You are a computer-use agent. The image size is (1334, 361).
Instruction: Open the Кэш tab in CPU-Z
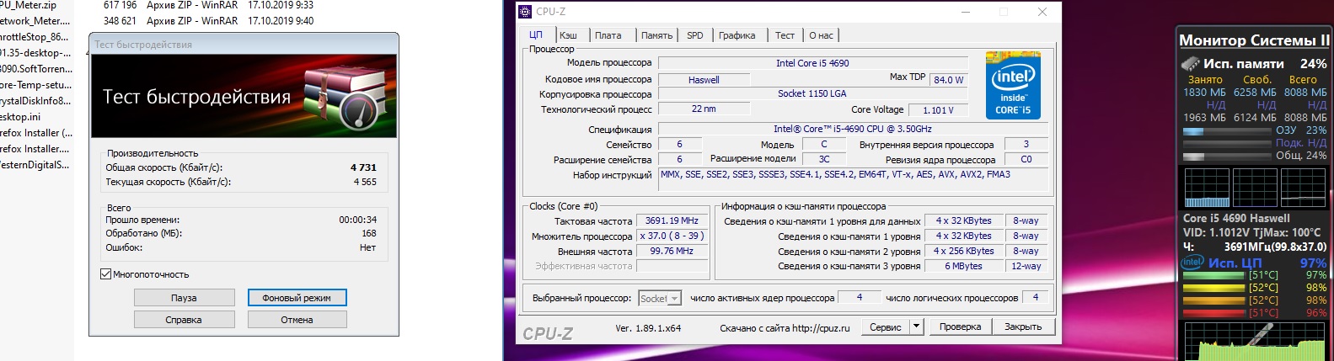569,35
